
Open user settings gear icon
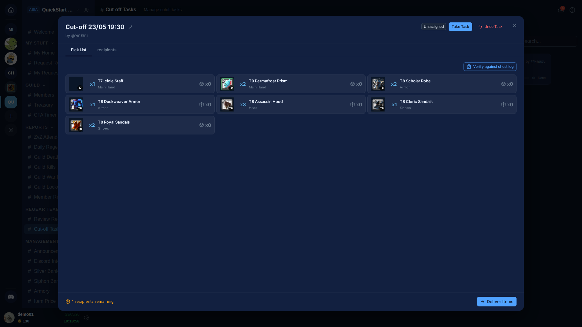point(87,318)
